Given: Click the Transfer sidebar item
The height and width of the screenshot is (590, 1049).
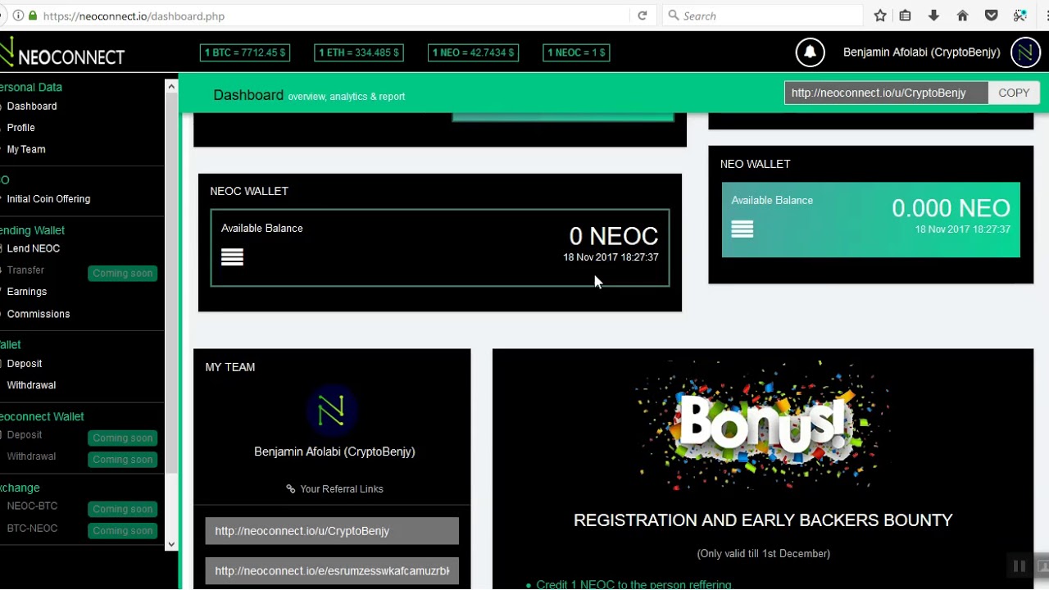Looking at the screenshot, I should (25, 270).
